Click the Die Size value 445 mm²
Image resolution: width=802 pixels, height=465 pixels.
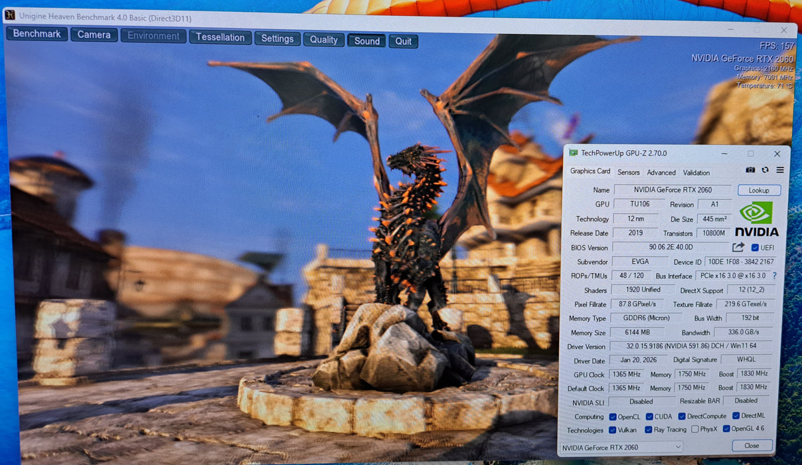[714, 219]
